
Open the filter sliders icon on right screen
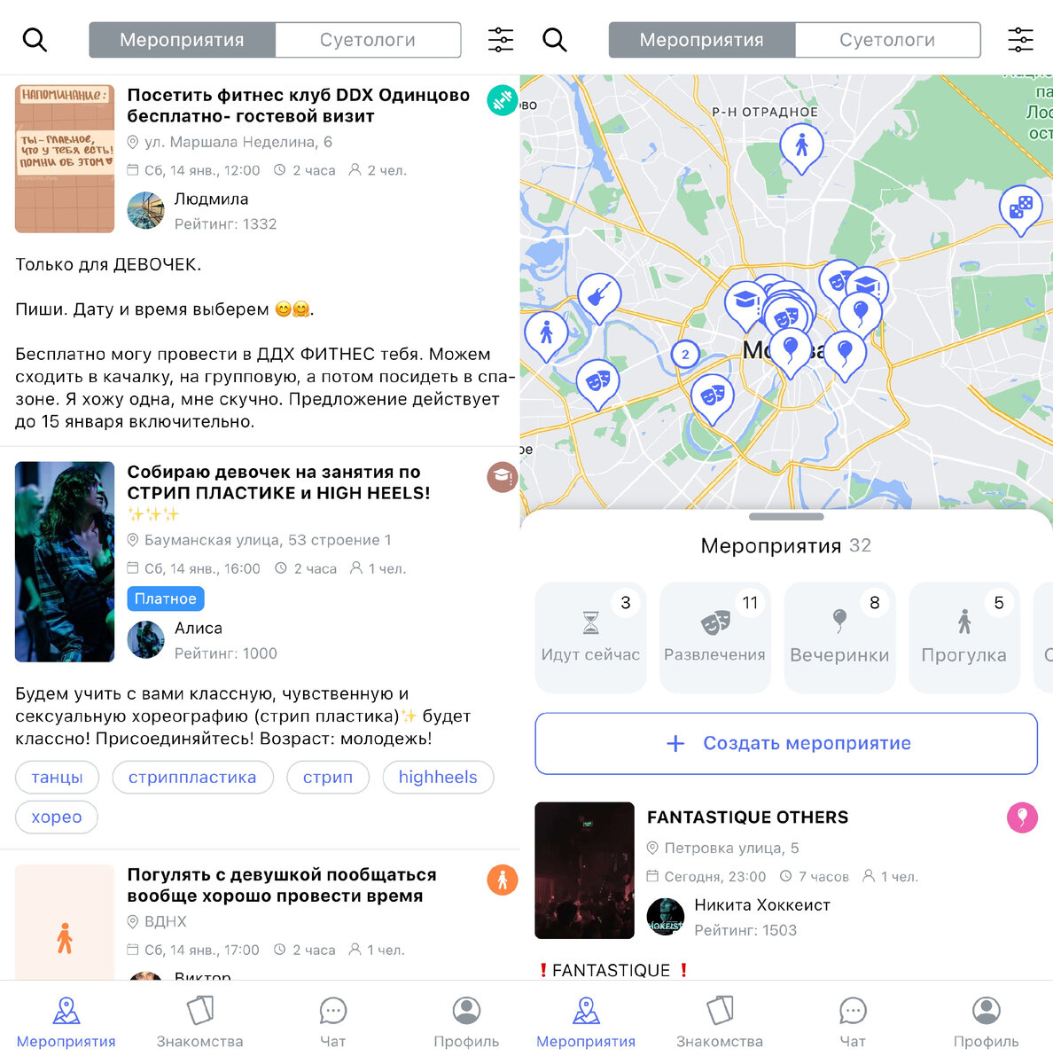1020,40
